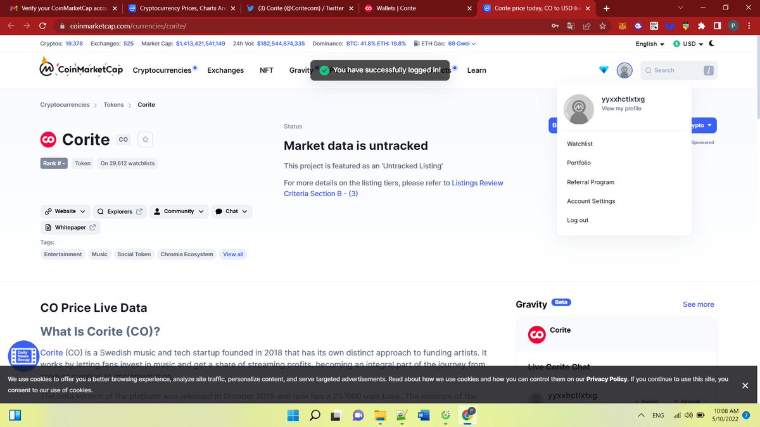The width and height of the screenshot is (760, 427).
Task: Open the Privacy Policy link
Action: (607, 379)
